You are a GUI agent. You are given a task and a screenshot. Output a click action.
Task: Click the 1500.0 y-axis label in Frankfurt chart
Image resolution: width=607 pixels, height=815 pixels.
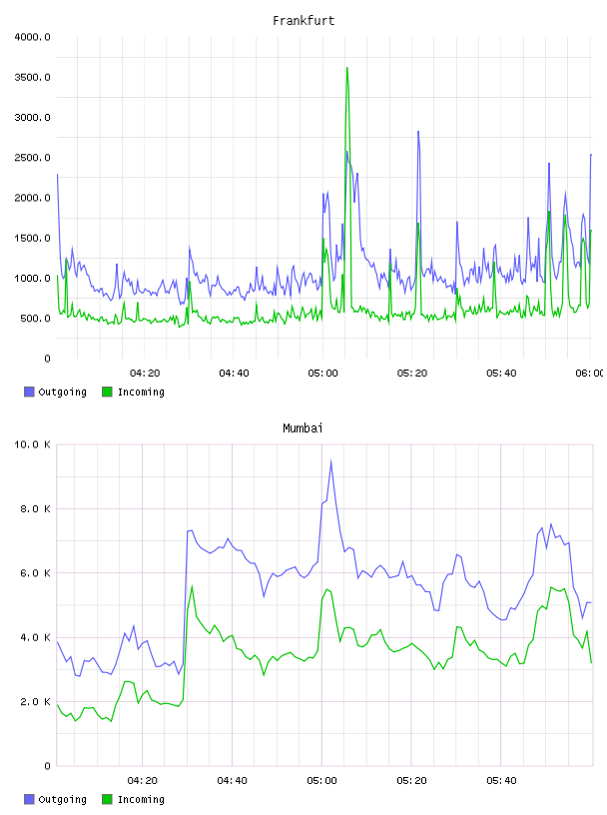coord(32,238)
